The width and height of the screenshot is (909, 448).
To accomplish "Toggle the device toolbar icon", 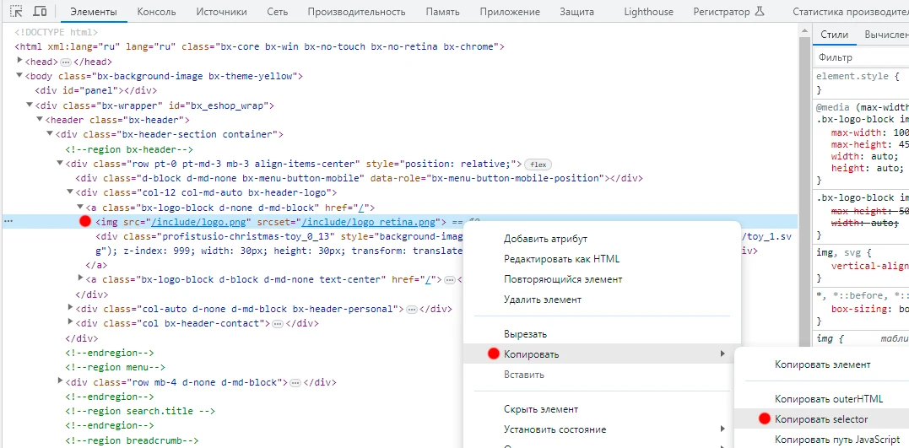I will click(x=40, y=12).
